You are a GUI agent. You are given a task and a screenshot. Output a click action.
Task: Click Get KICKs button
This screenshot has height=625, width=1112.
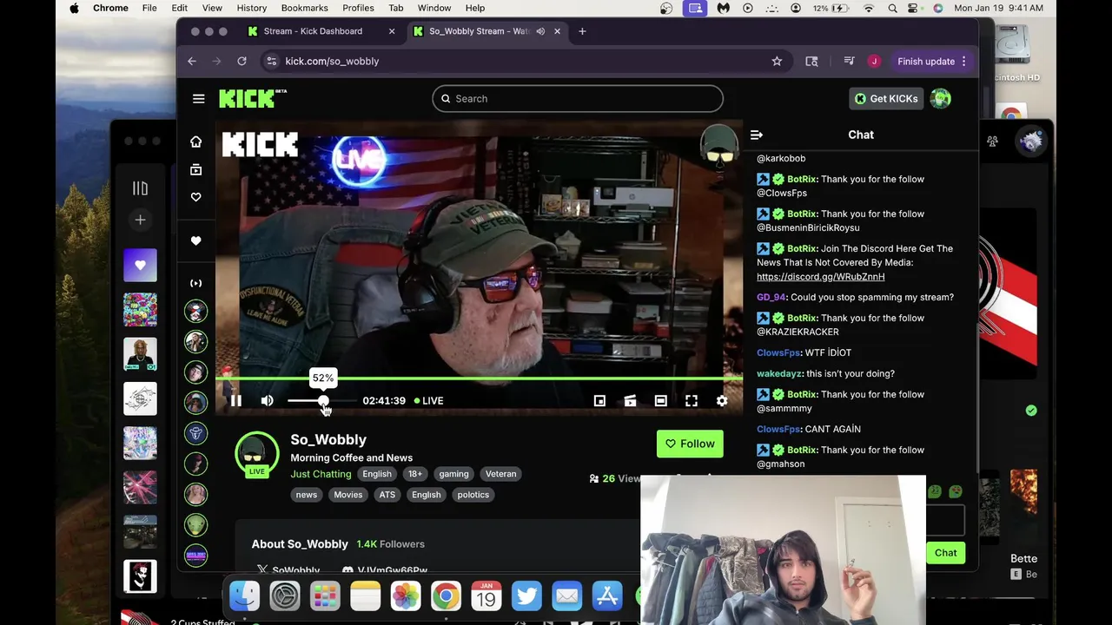click(x=885, y=98)
